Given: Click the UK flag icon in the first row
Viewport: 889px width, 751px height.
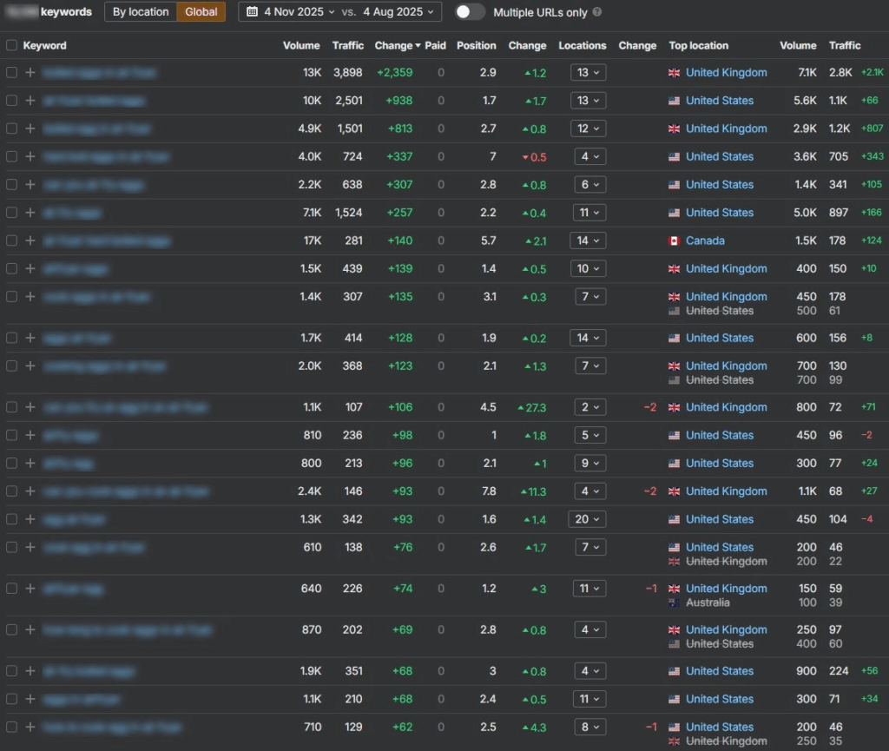Looking at the screenshot, I should 675,73.
